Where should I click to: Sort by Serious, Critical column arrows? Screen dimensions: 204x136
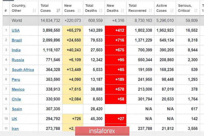(x=195, y=11)
